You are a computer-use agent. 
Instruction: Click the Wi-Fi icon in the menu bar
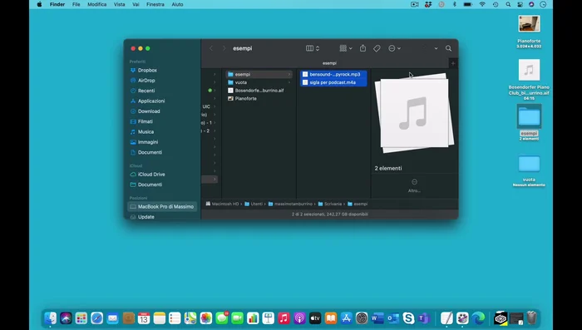click(x=482, y=4)
